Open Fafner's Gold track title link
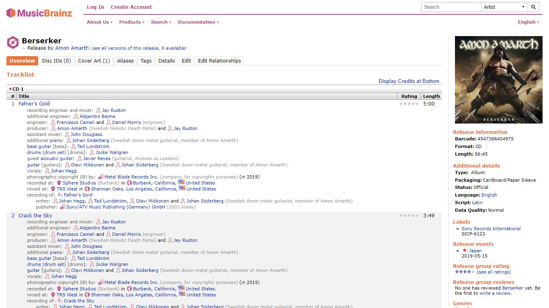This screenshot has height=308, width=549. (x=34, y=104)
